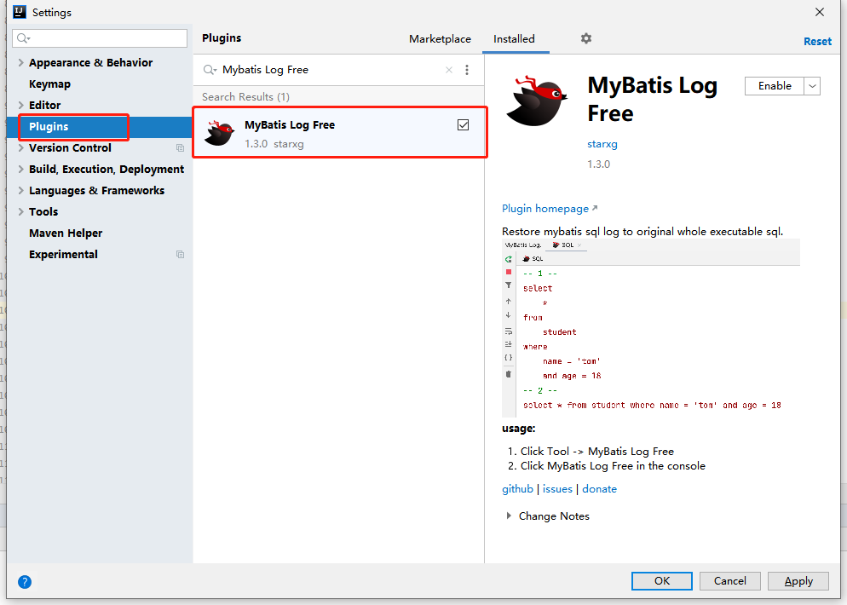Image resolution: width=847 pixels, height=605 pixels.
Task: Click the large MyBatis bird logo
Action: 536,101
